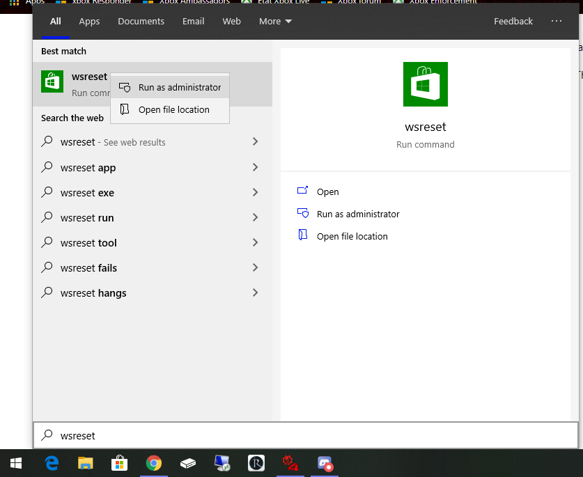Screen dimensions: 583x477
Task: Choose Run as administrator in context menu
Action: (170, 87)
